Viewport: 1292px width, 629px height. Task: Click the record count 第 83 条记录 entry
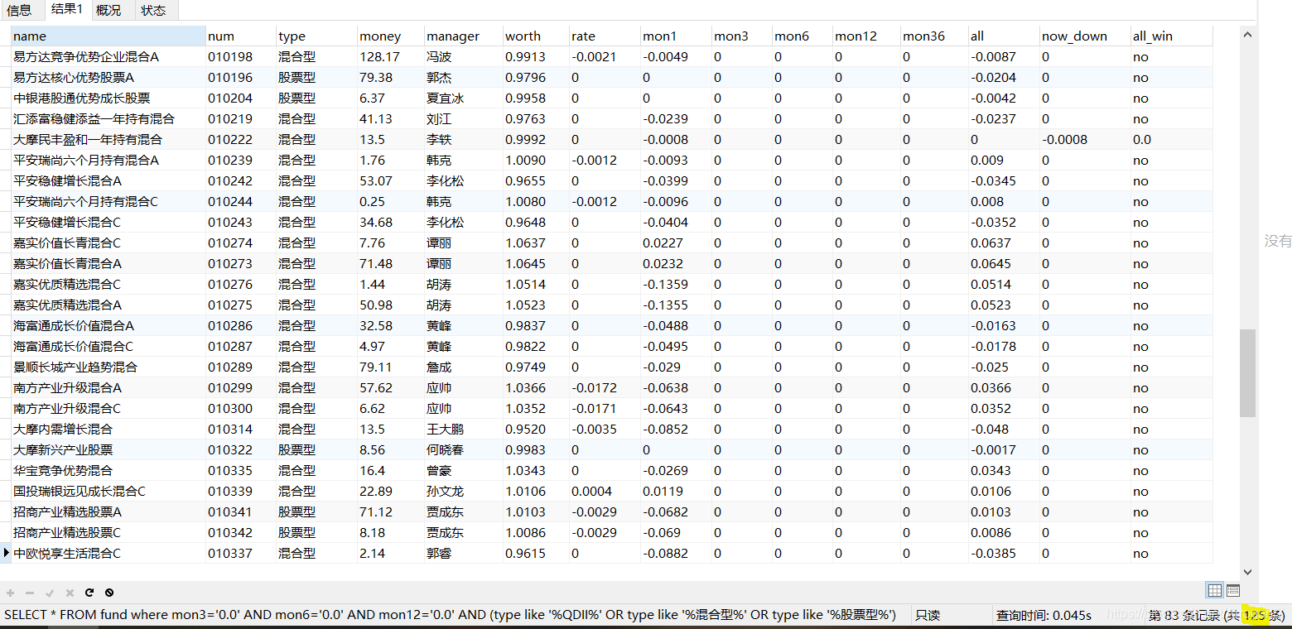click(1217, 615)
